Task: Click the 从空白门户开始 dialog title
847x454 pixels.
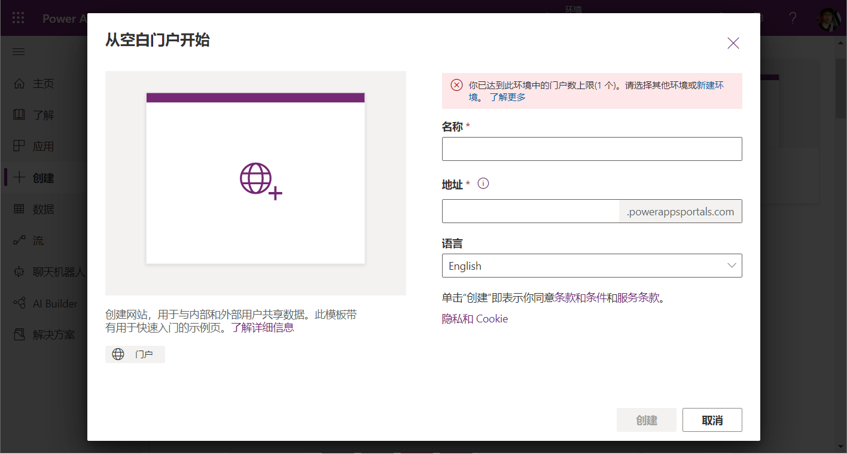Action: [x=157, y=40]
